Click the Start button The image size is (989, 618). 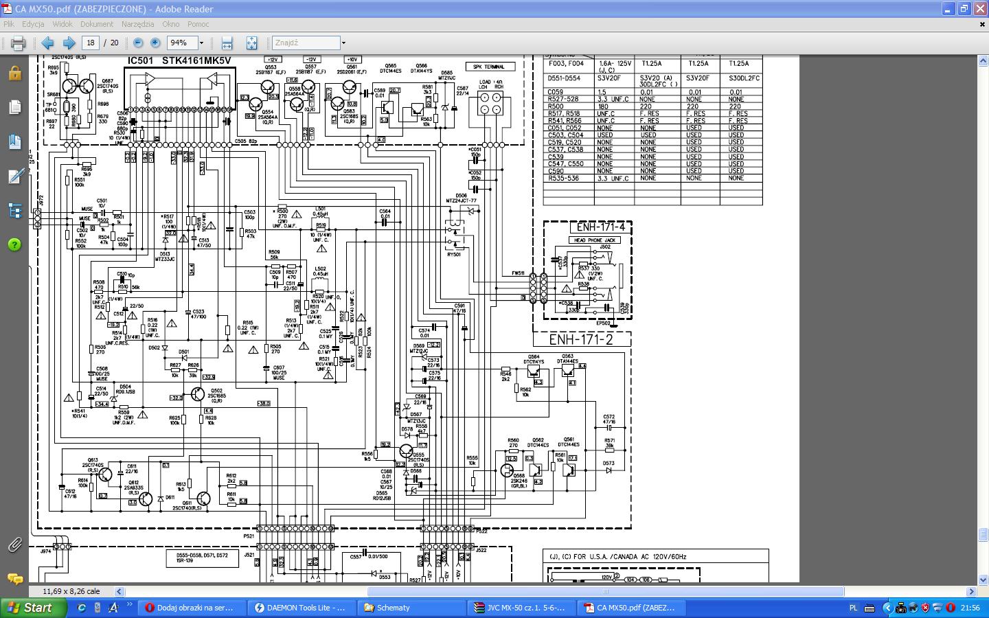(x=33, y=608)
